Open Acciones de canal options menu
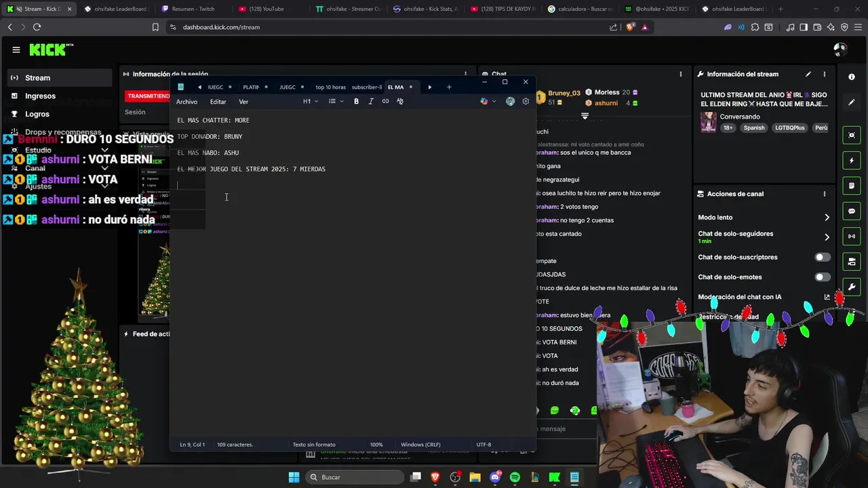 coord(825,194)
